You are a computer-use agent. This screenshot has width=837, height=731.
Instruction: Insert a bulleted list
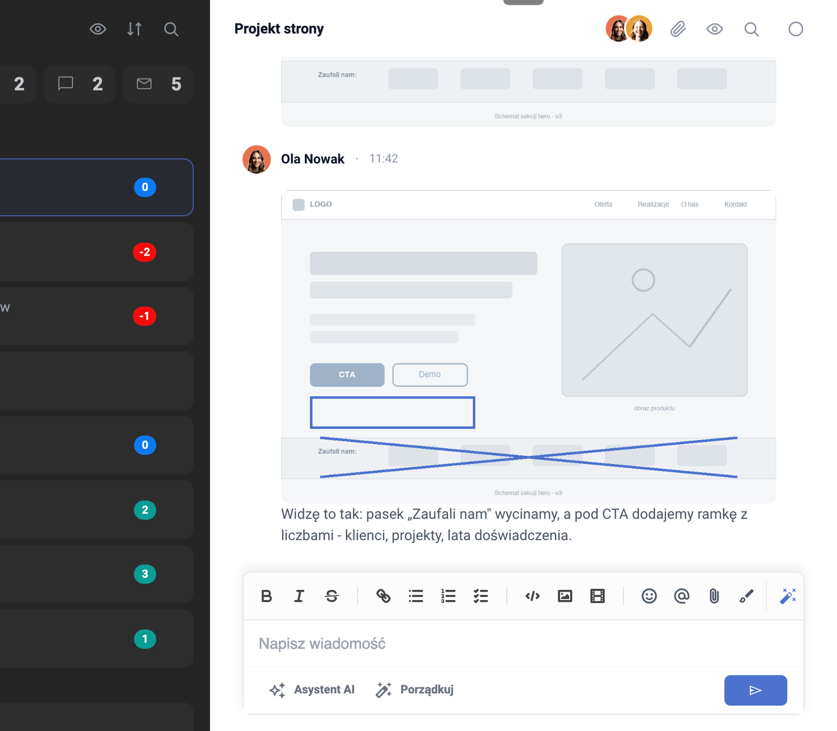[416, 596]
